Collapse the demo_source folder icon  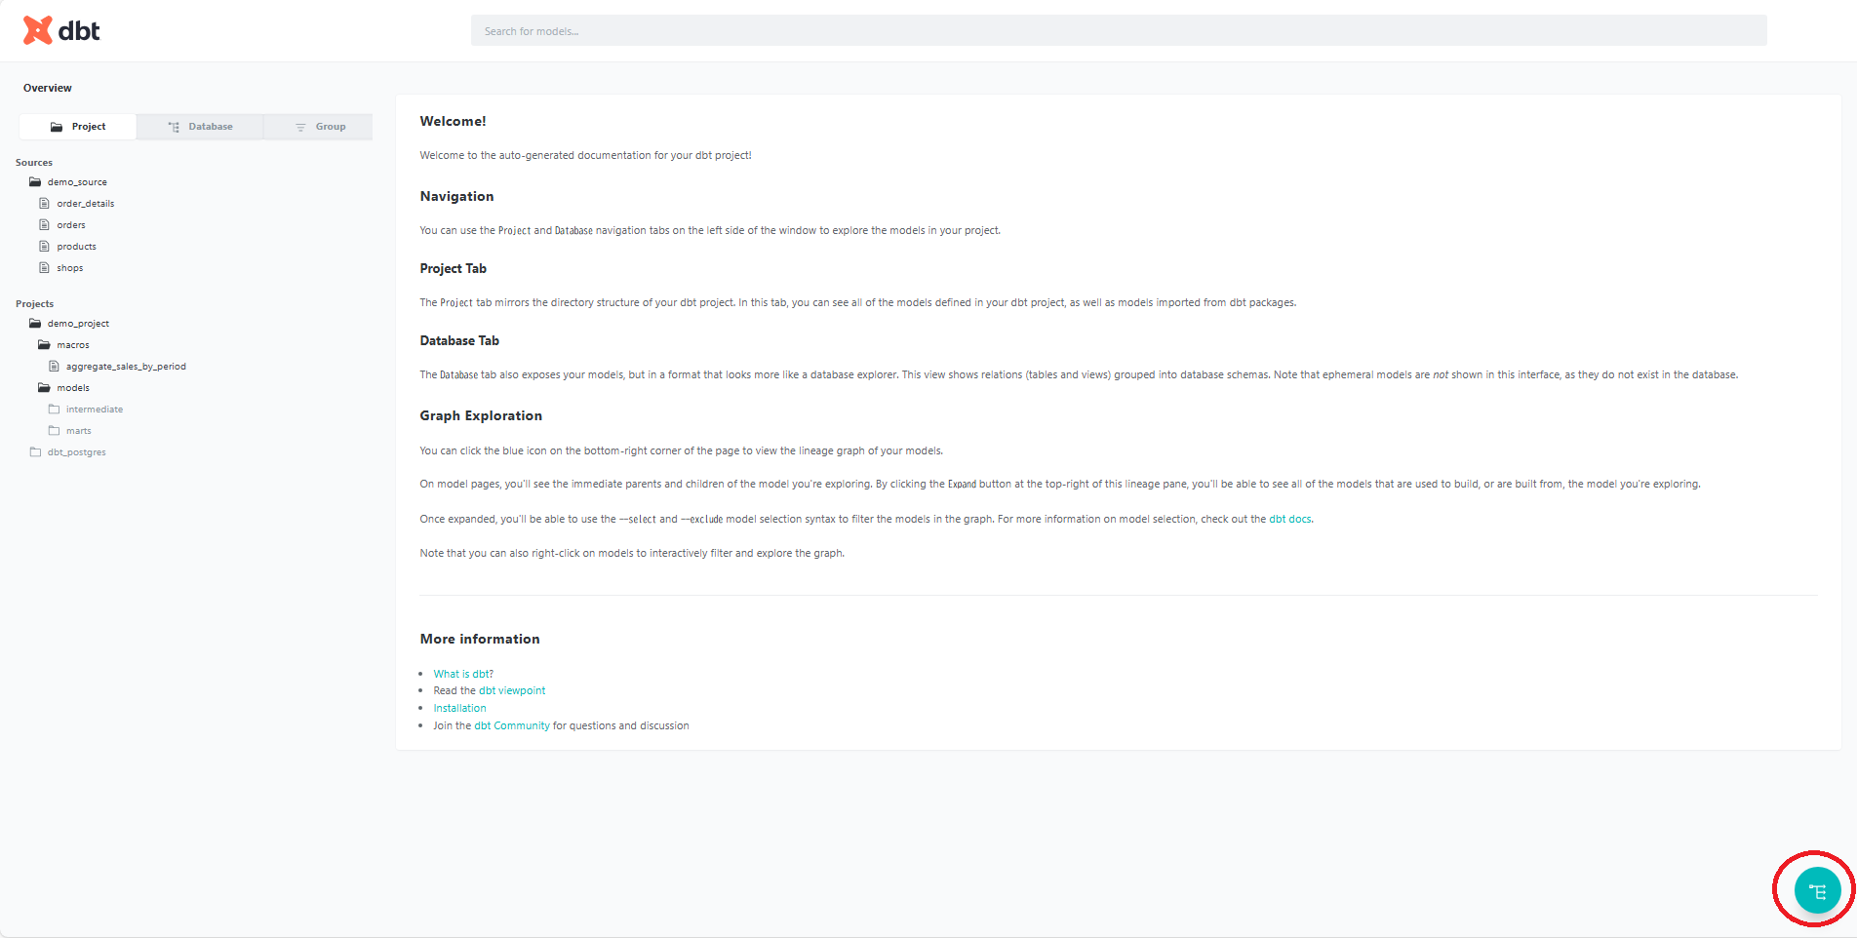(x=35, y=182)
